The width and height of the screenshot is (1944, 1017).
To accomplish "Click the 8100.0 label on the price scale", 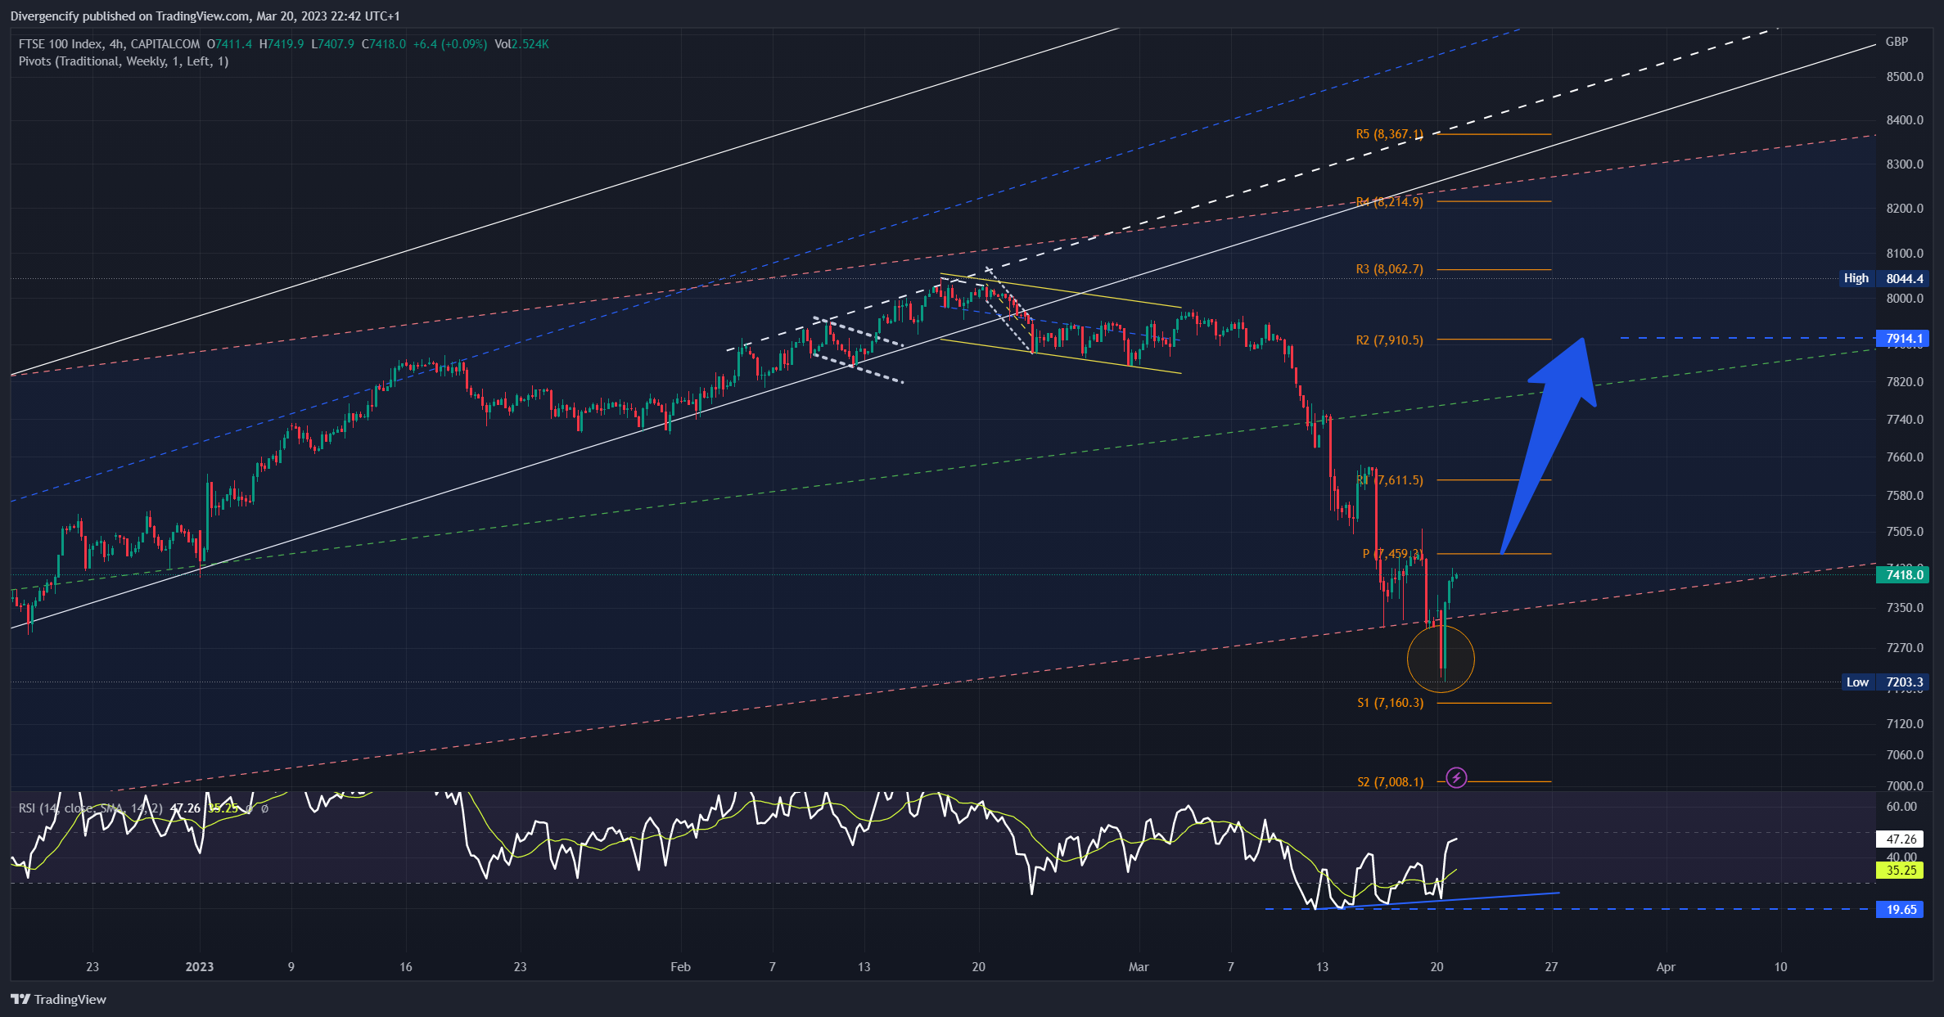I will click(1905, 254).
